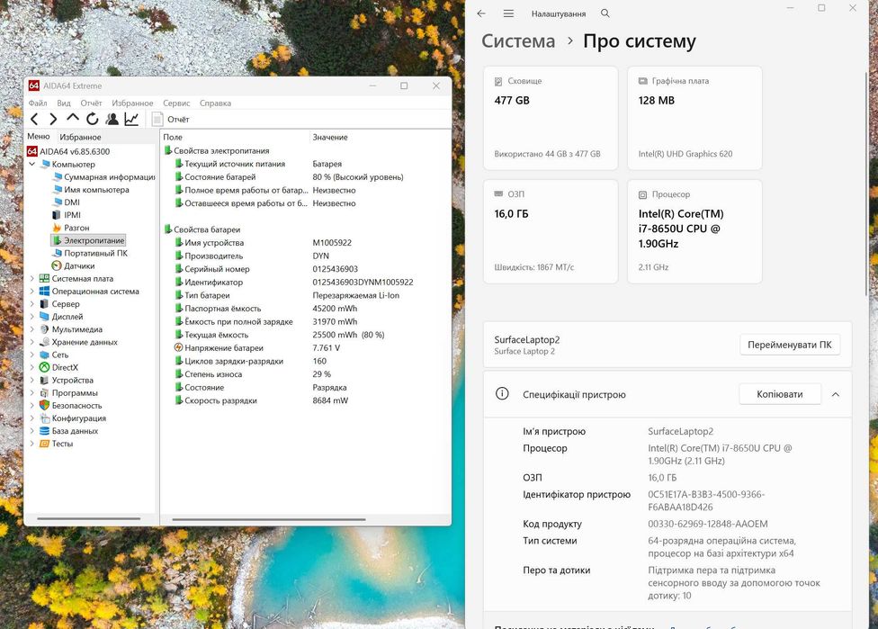Open Settings hamburger navigation menu
Screen dimensions: 878x629
[508, 13]
